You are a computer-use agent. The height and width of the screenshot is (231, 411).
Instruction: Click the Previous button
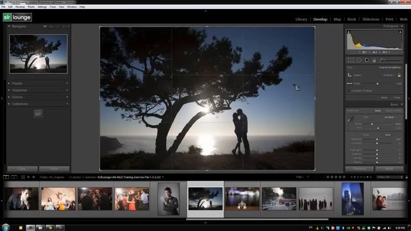pos(360,169)
